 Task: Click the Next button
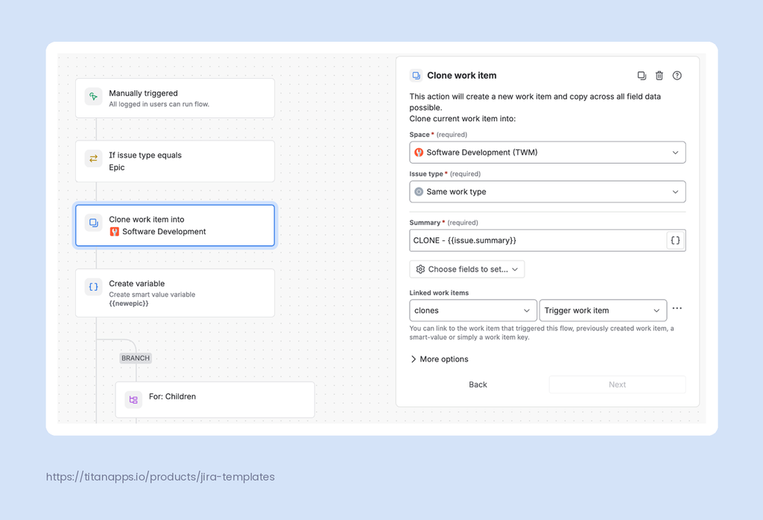pos(617,385)
